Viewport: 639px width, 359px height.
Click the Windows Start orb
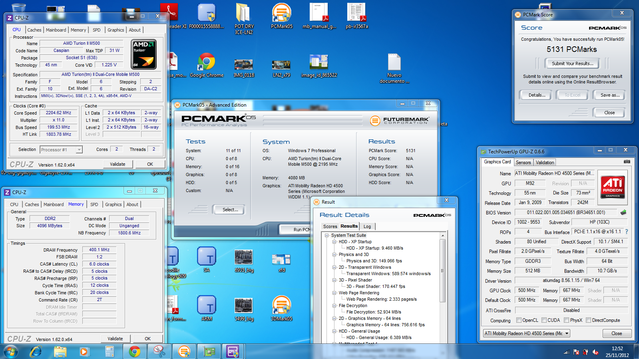pyautogui.click(x=11, y=351)
